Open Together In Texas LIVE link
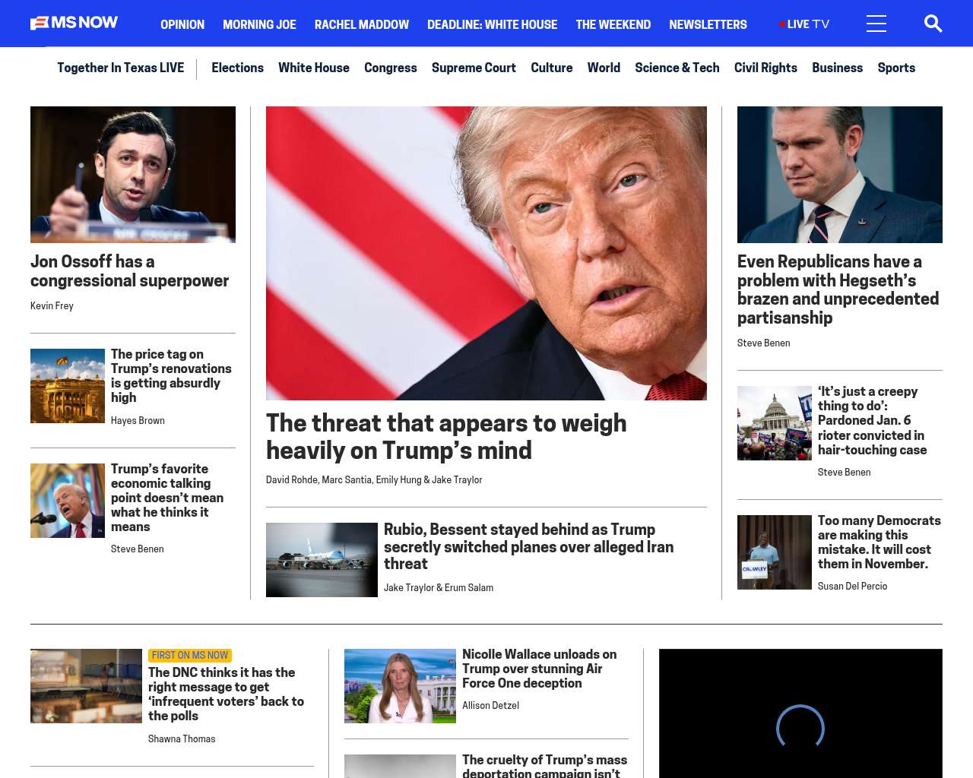Image resolution: width=973 pixels, height=778 pixels. [x=120, y=68]
